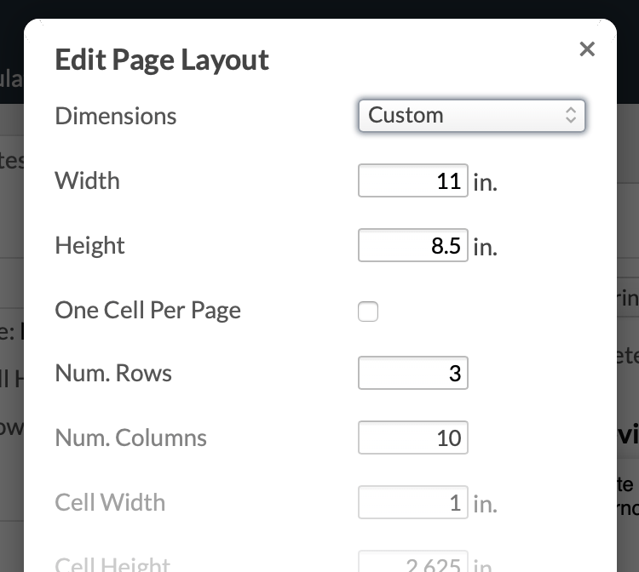Click the One Cell Per Page label

[x=147, y=310]
